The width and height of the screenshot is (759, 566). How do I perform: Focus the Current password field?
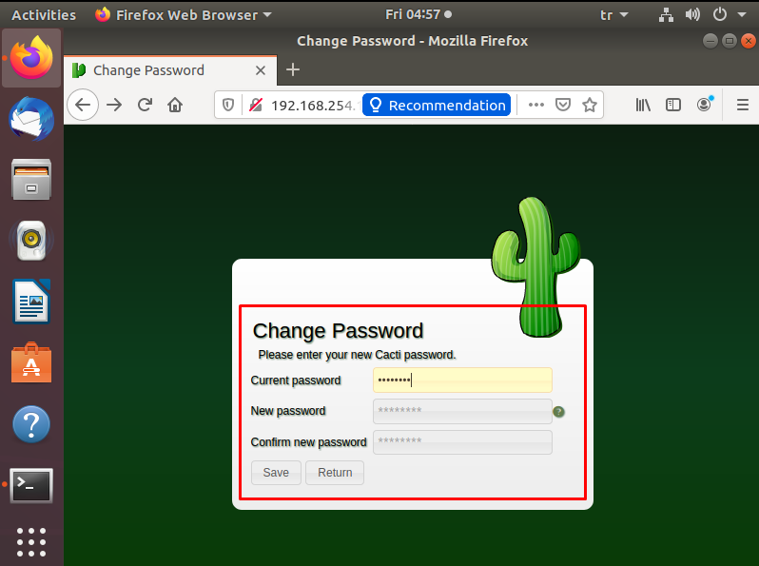462,381
